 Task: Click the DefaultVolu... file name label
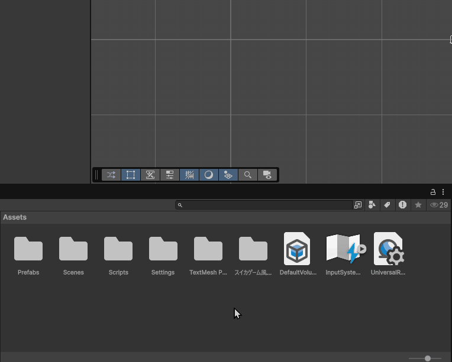(298, 272)
